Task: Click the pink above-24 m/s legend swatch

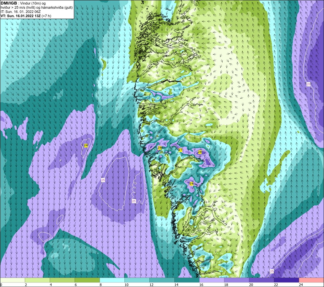Action: 311,280
